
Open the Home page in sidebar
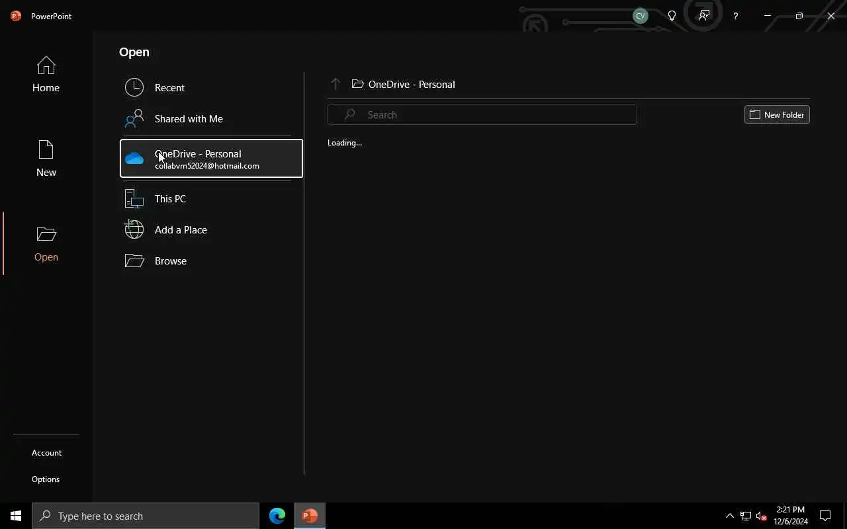(46, 74)
